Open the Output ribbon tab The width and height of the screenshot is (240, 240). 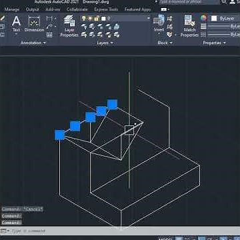[32, 9]
